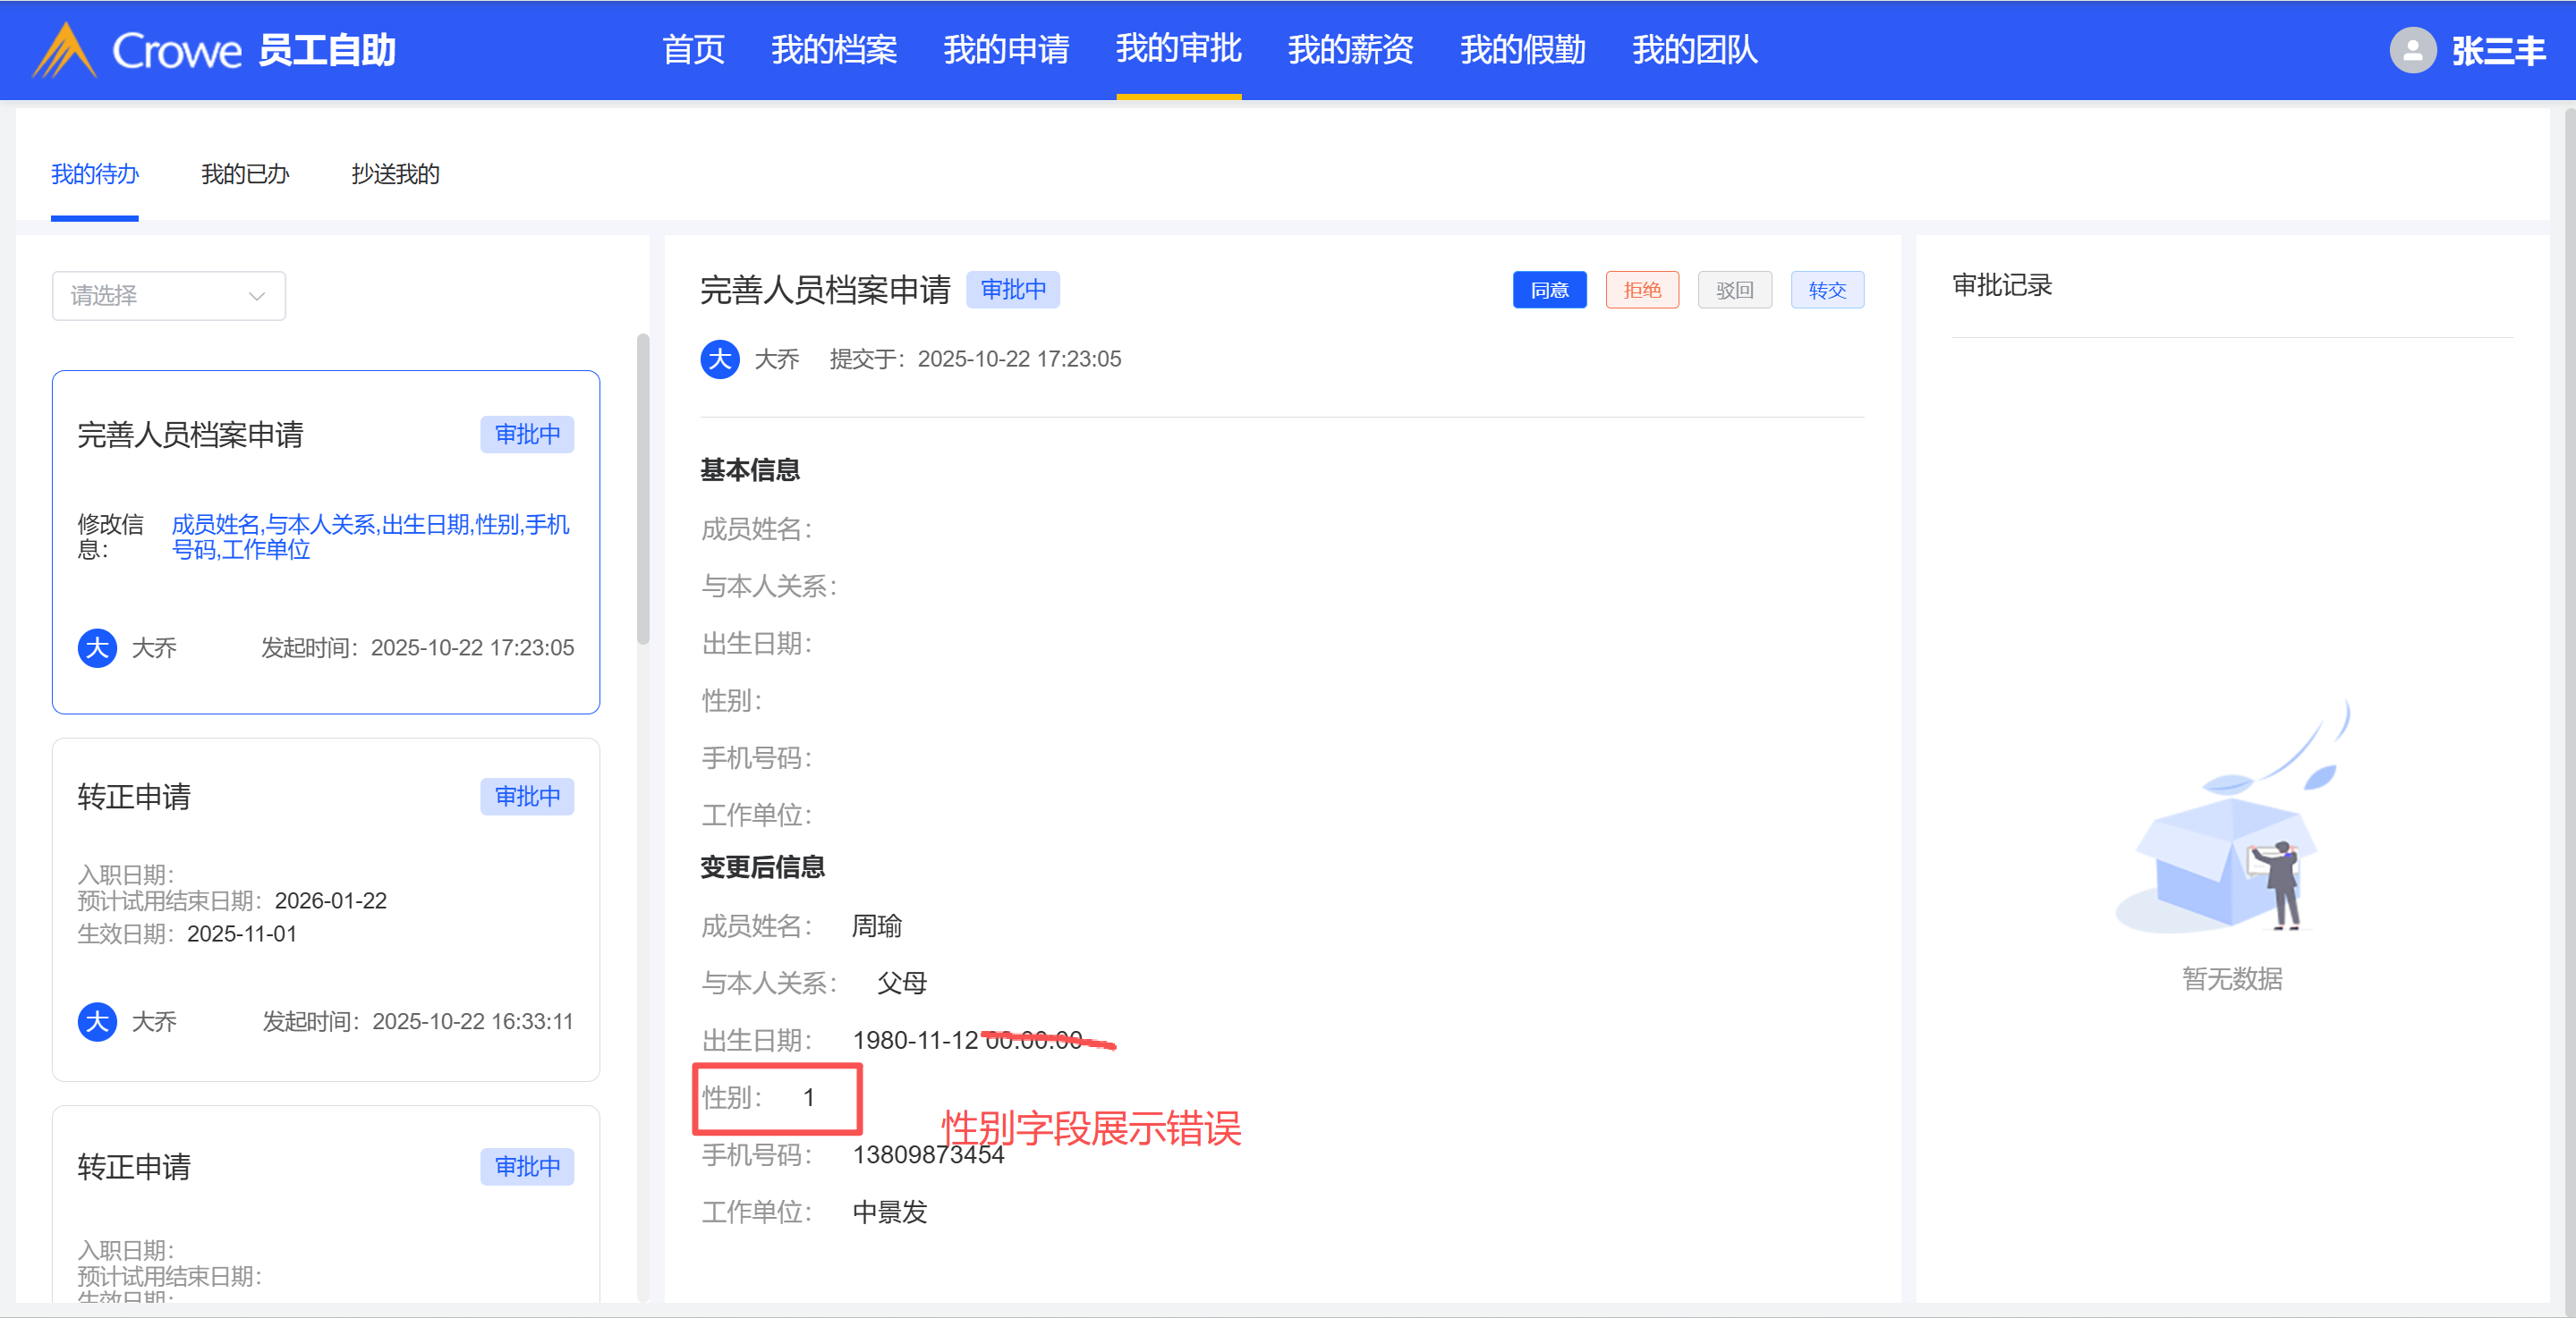Open 我的薪资 in the top navigation
The image size is (2576, 1318).
click(x=1350, y=50)
